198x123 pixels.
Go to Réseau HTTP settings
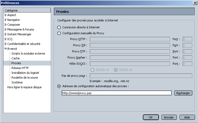[x=20, y=68]
